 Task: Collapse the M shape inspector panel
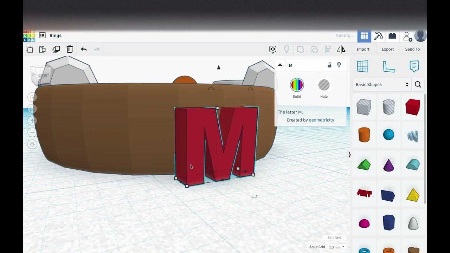click(x=280, y=65)
